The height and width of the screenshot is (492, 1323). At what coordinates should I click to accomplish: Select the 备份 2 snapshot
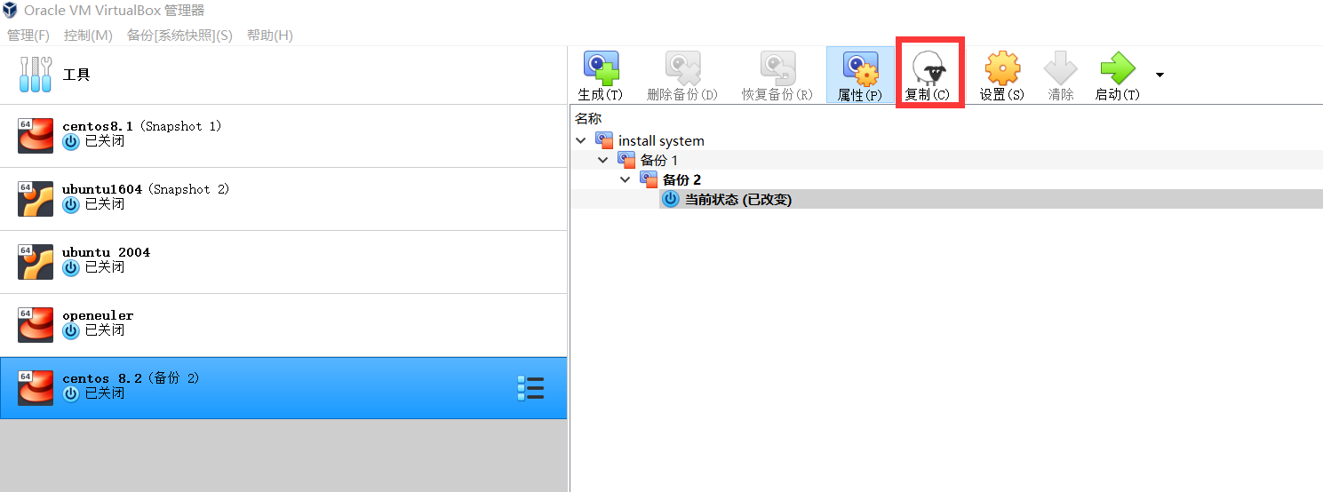[681, 179]
